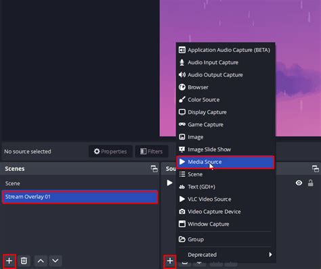321x269 pixels.
Task: Add a Color Source
Action: pyautogui.click(x=226, y=99)
